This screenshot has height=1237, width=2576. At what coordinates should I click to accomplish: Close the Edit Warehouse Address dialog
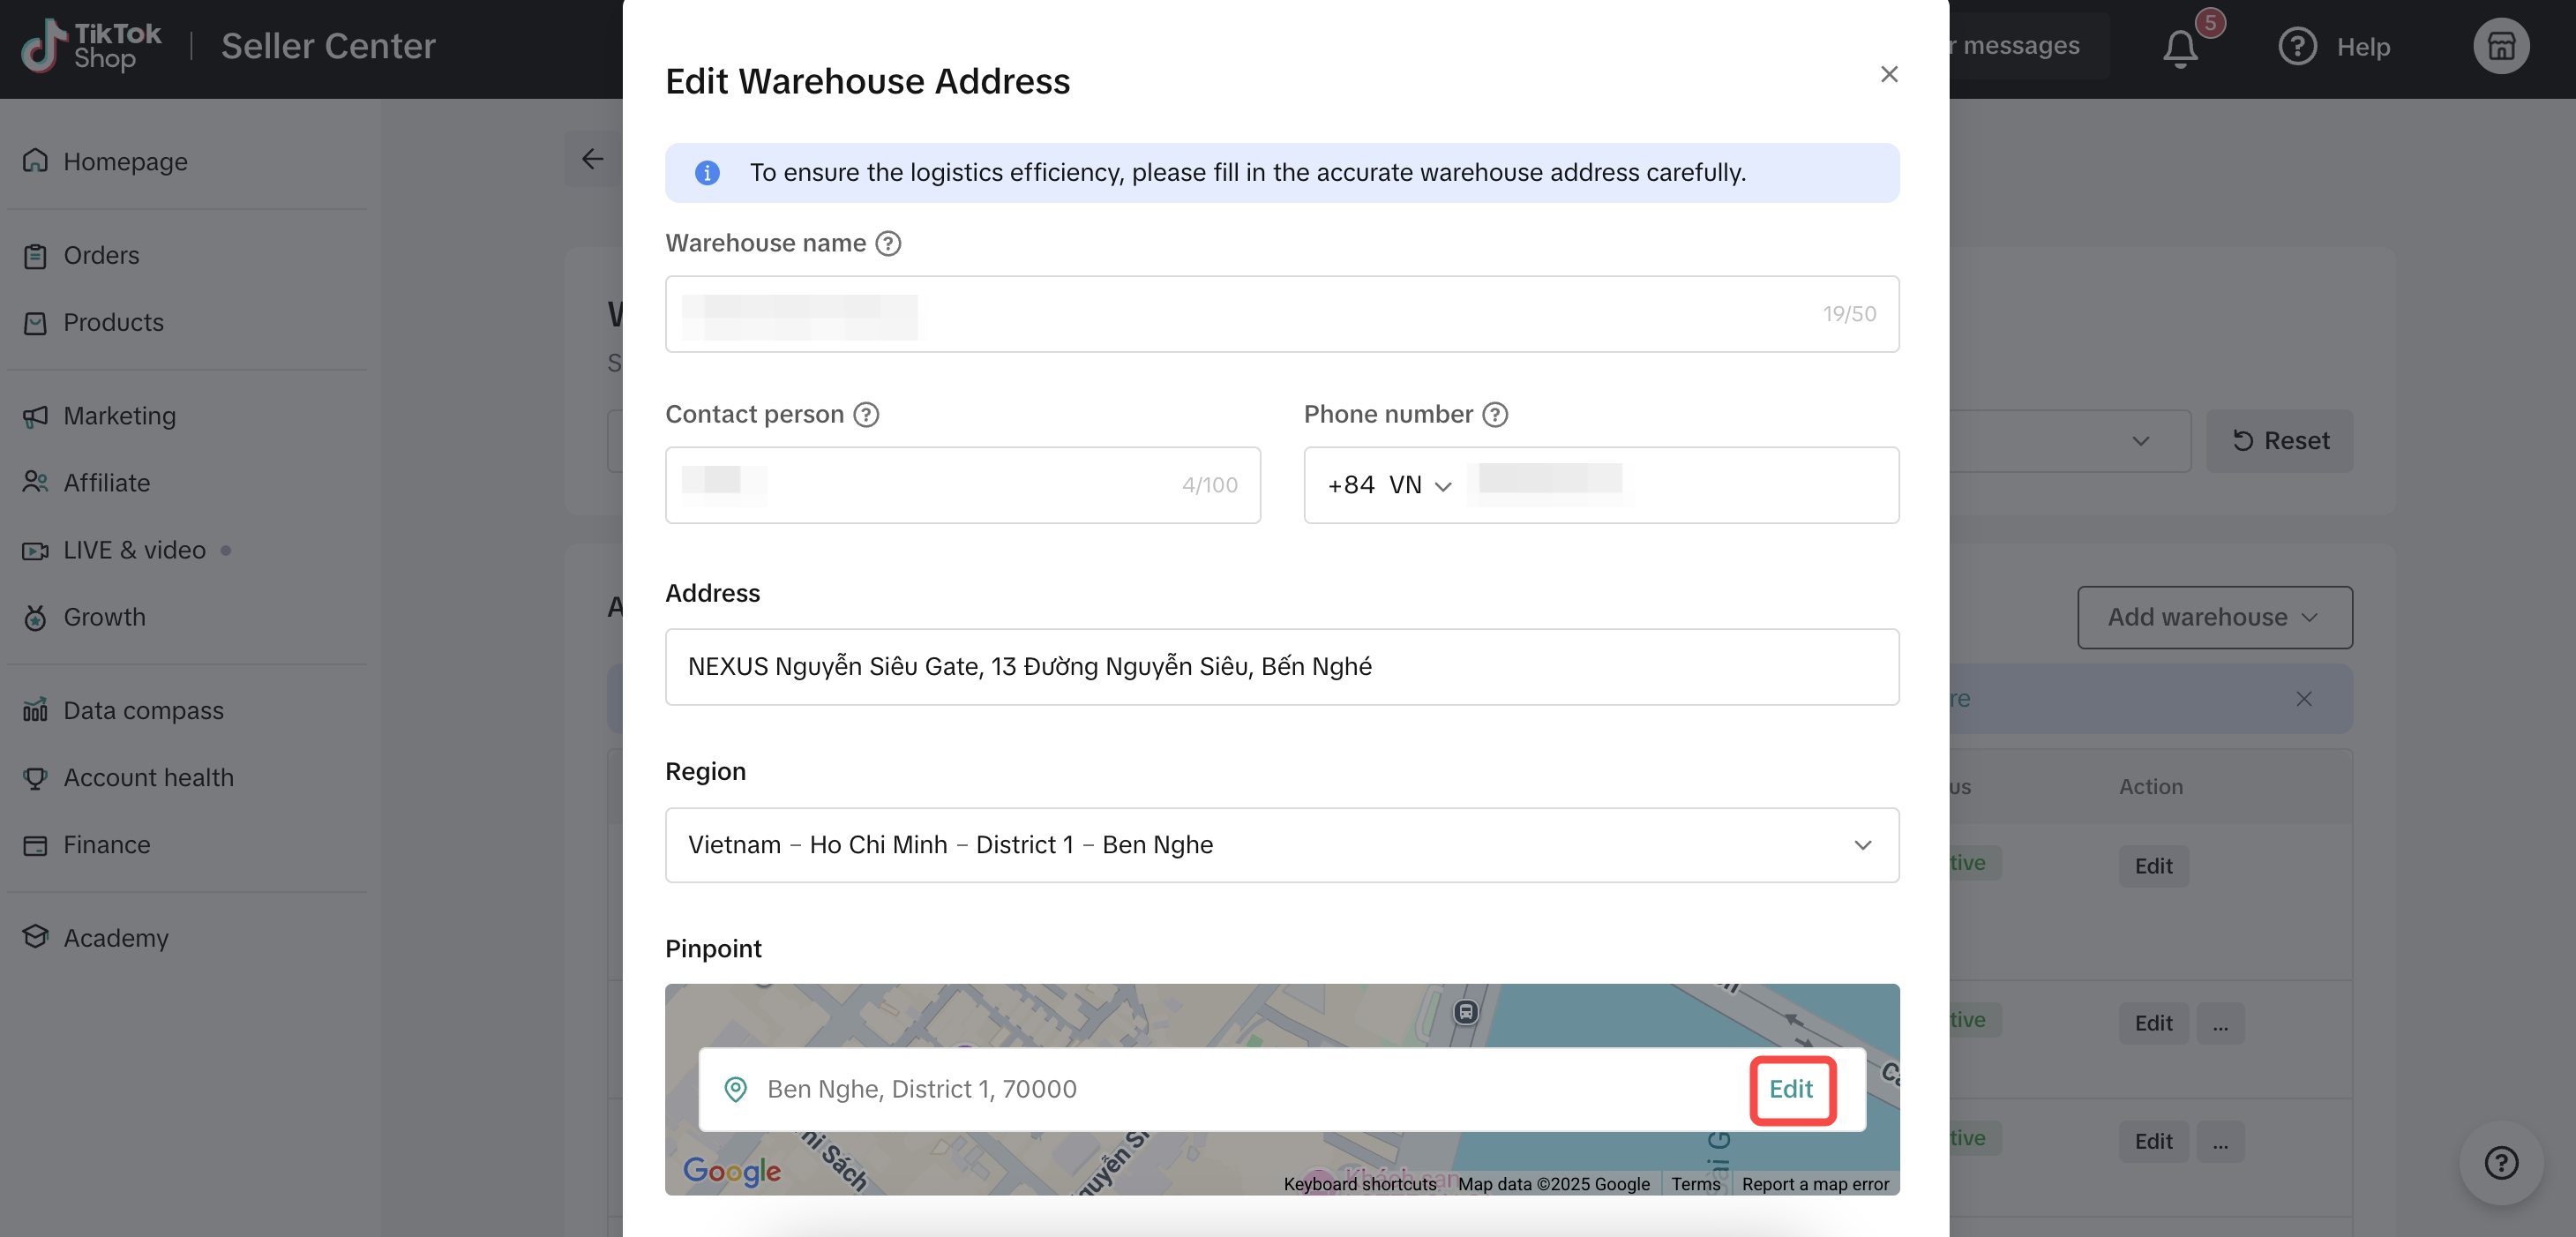[x=1888, y=74]
